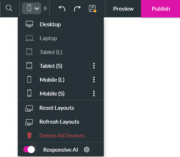Click the search magnifier icon
This screenshot has height=157, width=180.
[x=9, y=8]
